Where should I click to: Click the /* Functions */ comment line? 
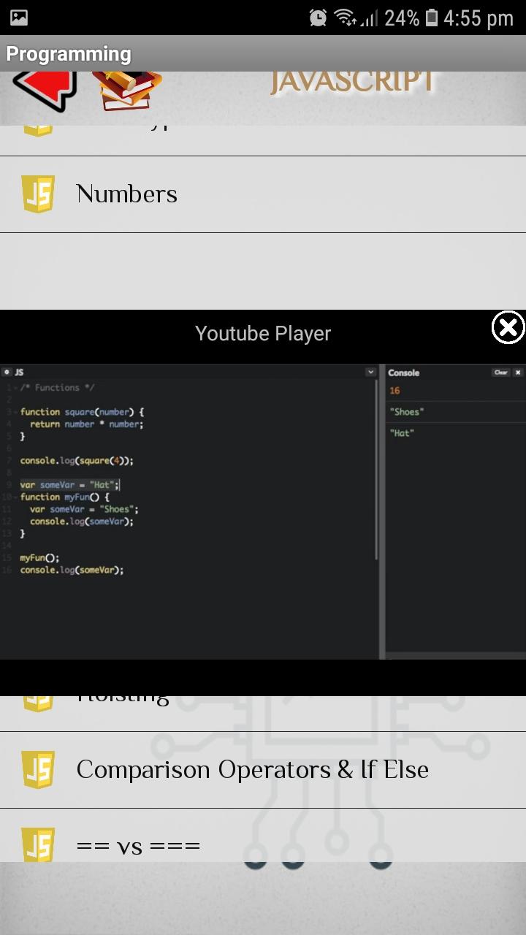[x=57, y=388]
